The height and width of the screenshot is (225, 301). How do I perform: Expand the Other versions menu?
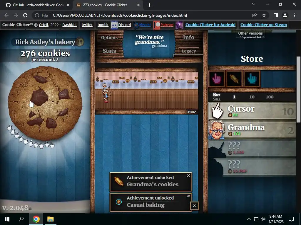click(x=250, y=33)
